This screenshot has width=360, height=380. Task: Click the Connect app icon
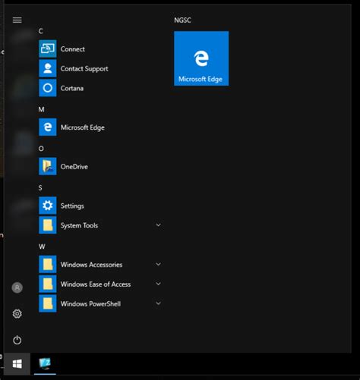[x=48, y=49]
